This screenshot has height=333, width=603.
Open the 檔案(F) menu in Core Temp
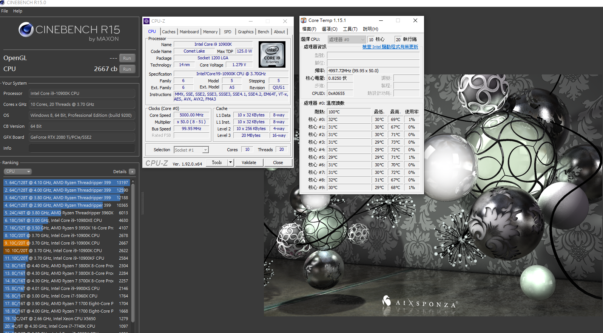309,29
